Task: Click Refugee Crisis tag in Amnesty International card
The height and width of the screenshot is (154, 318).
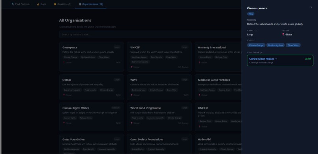Action: point(221,57)
